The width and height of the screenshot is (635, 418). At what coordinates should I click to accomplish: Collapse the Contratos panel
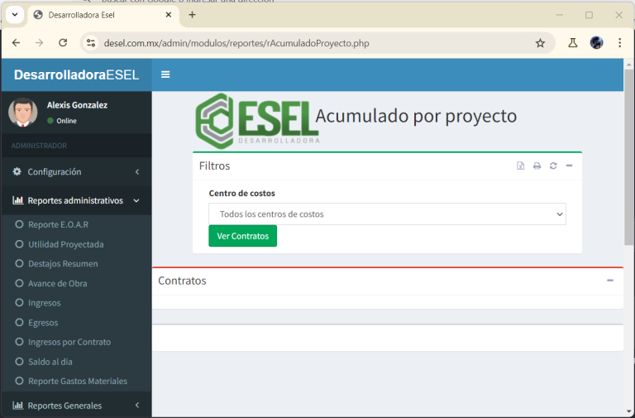(610, 281)
